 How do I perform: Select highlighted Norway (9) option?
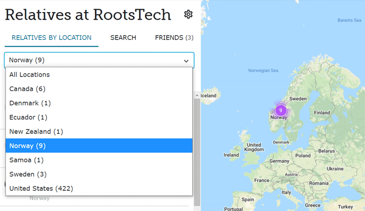99,146
